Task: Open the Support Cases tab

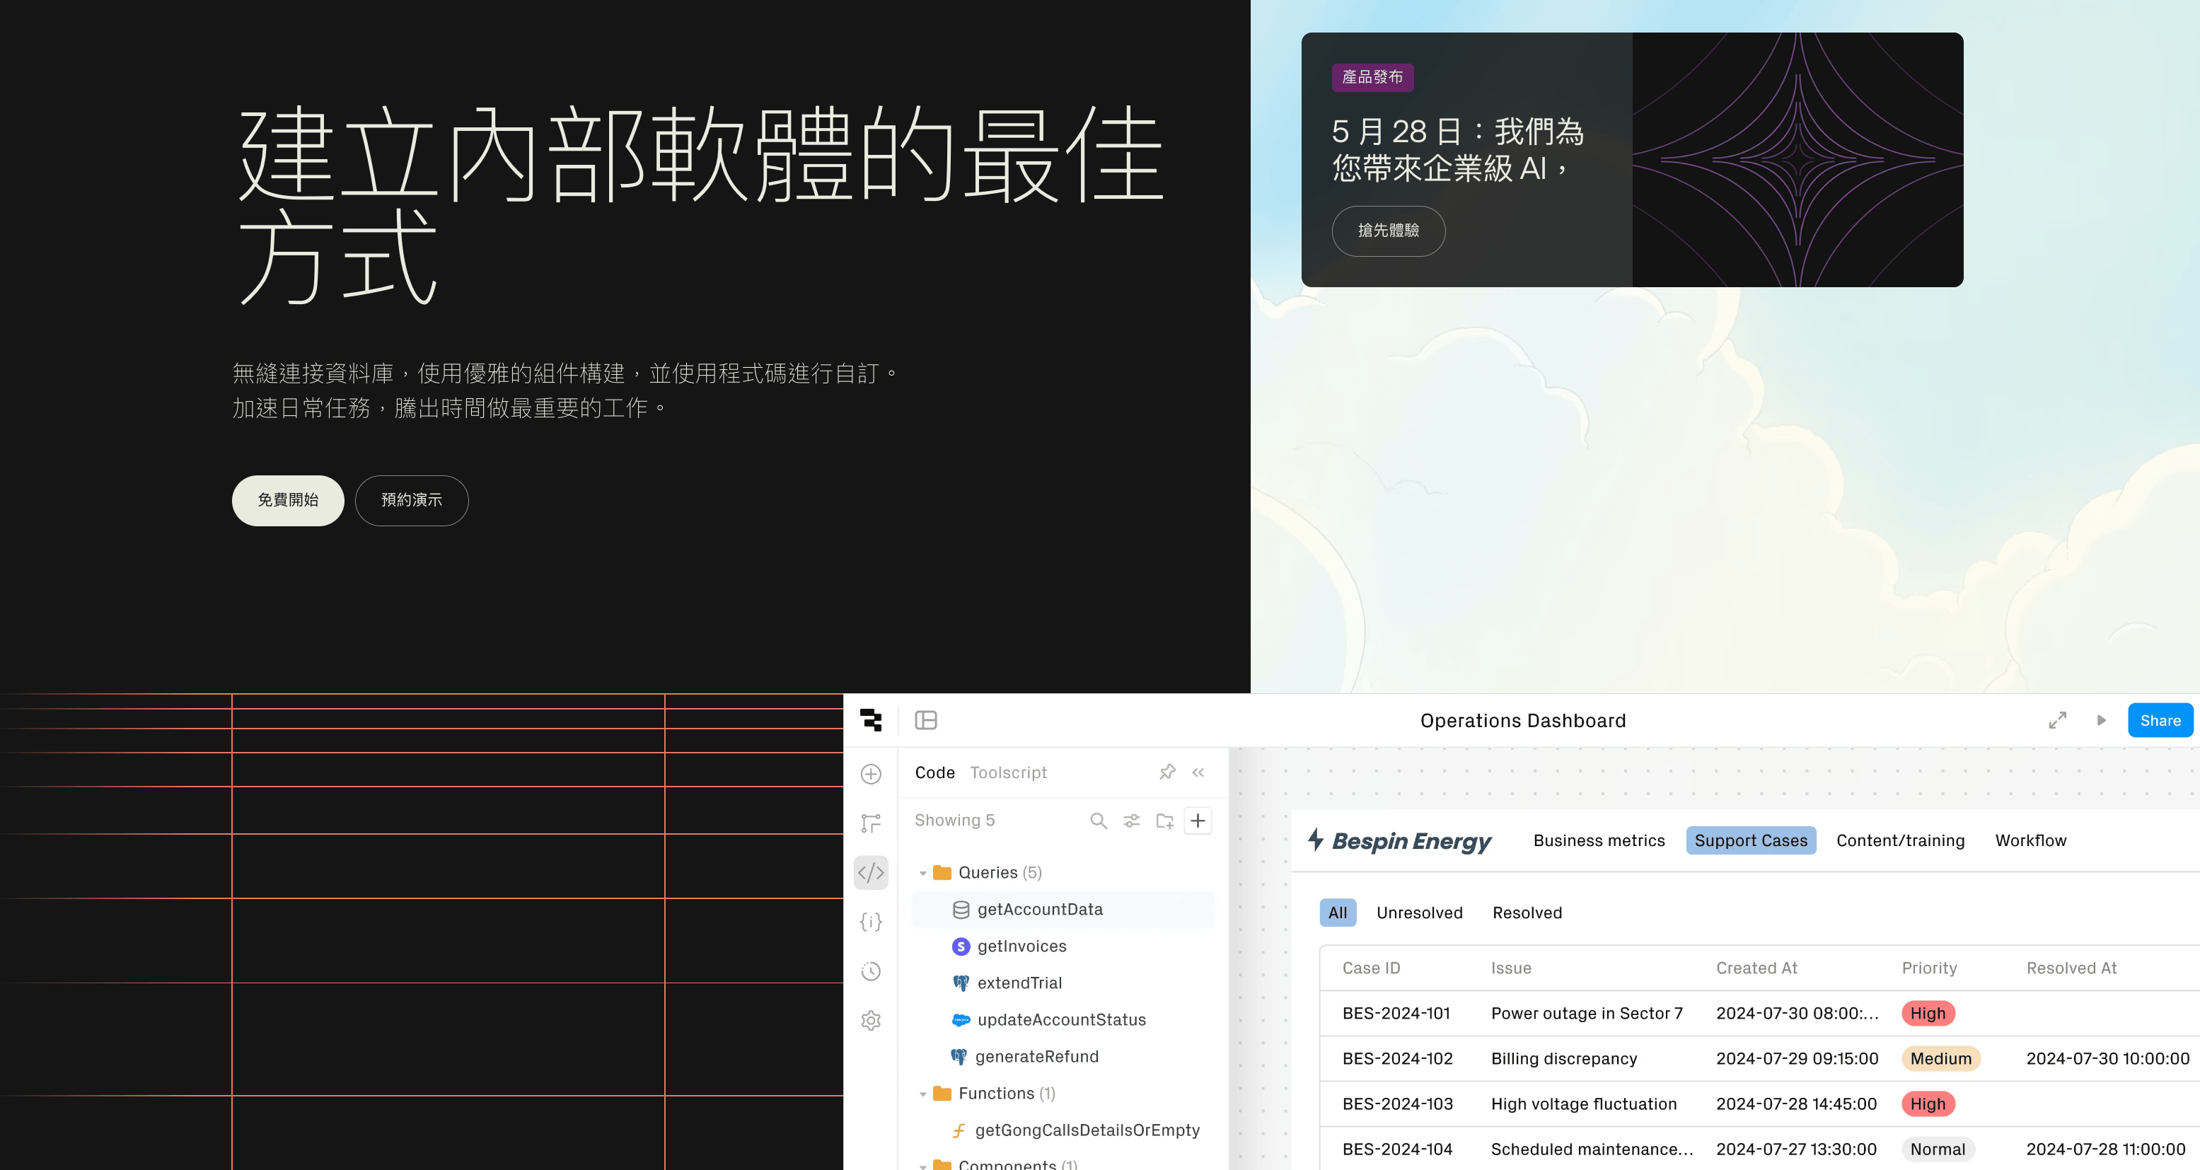Action: point(1751,840)
